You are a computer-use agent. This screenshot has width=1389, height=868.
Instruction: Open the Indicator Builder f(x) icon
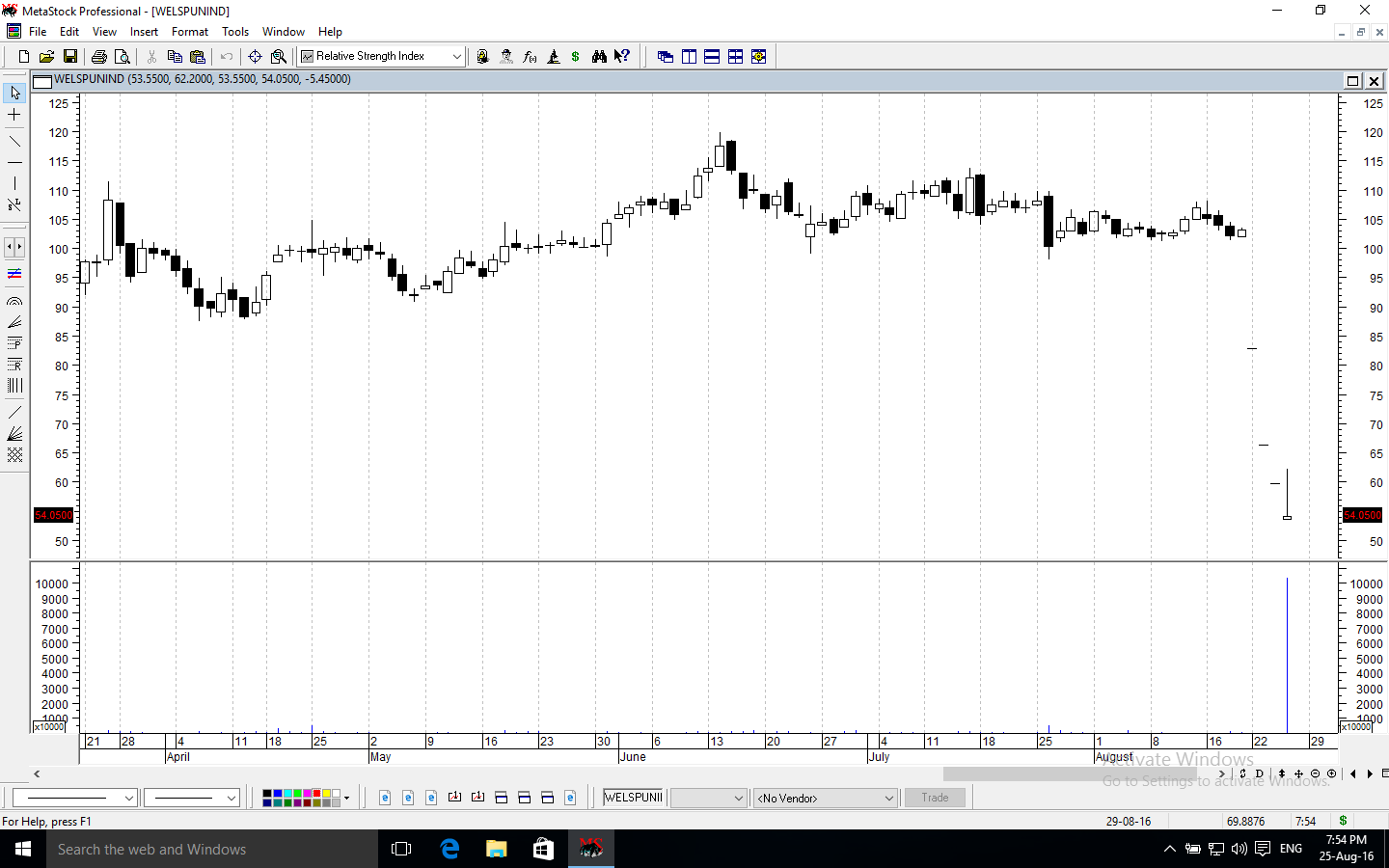click(530, 57)
